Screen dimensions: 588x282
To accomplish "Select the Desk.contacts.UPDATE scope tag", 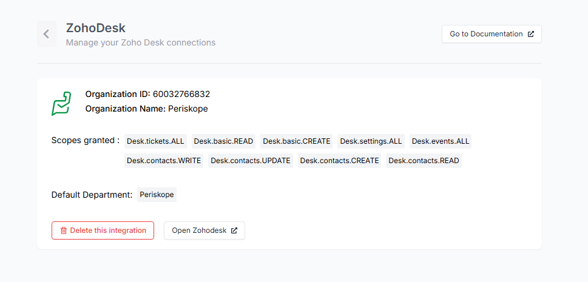I will pyautogui.click(x=251, y=161).
